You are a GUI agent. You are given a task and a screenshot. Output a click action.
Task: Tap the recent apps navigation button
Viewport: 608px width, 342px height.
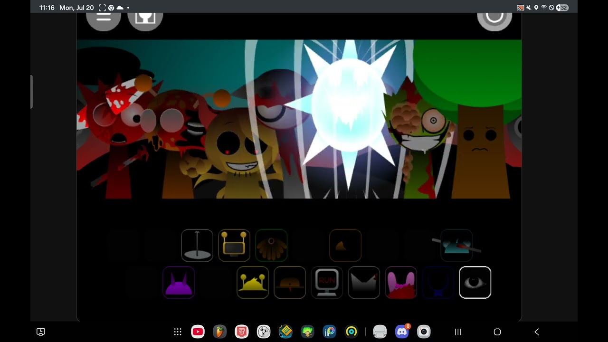coord(458,332)
